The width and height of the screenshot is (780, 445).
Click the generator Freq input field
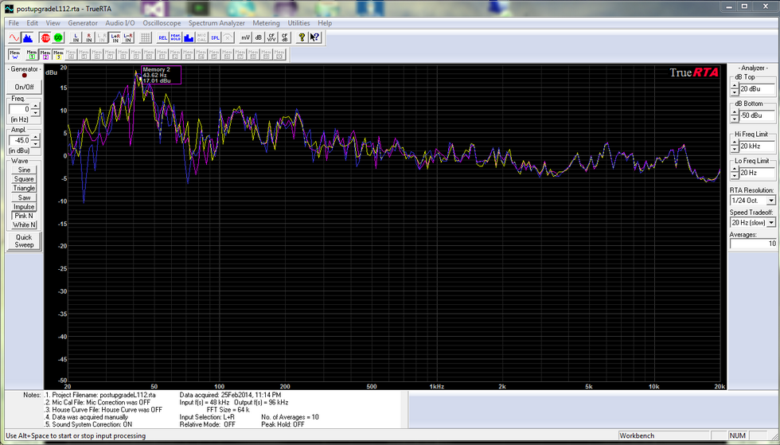20,110
